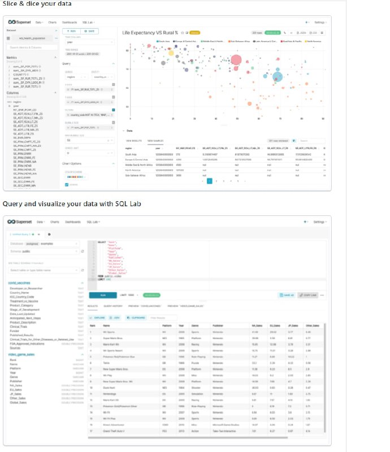The height and width of the screenshot is (452, 390).
Task: Click the favorite star beside the chart title
Action: [x=183, y=33]
